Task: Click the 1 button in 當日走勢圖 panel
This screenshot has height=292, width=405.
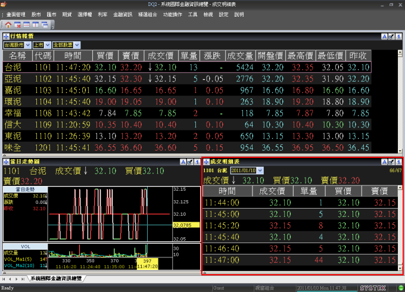Action: tap(197, 162)
